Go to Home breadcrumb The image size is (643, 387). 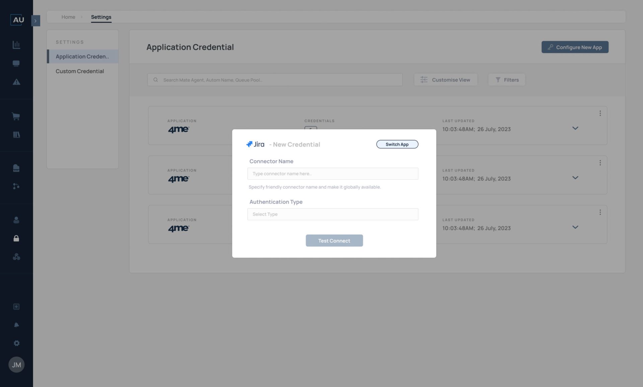68,17
